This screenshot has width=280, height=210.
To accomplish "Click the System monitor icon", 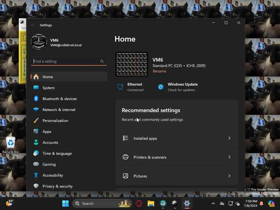I will coord(36,87).
